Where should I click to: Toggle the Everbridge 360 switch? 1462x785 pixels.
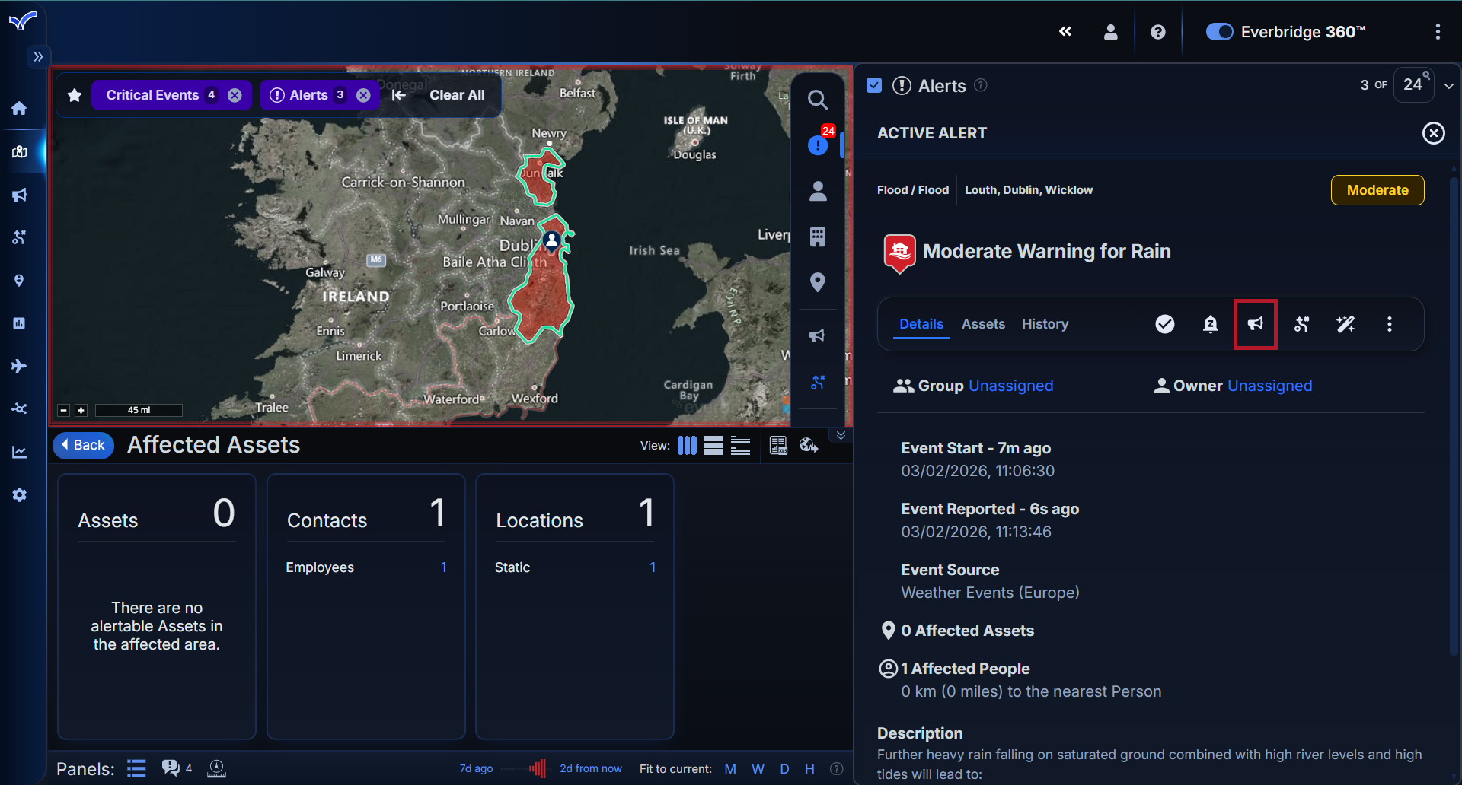click(x=1219, y=32)
